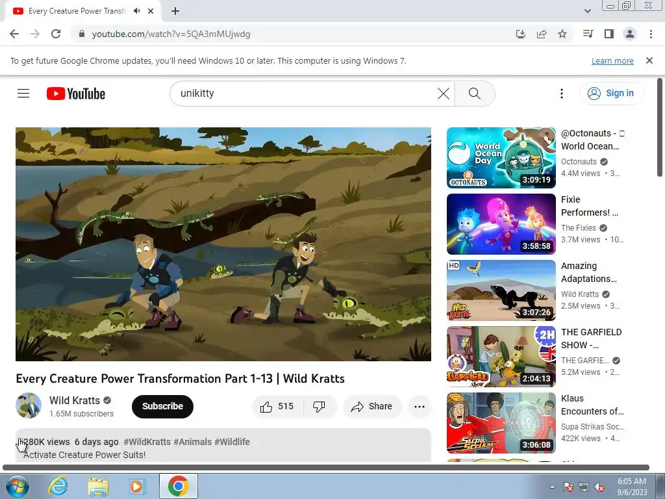This screenshot has width=665, height=499.
Task: Like the video with thumbs up
Action: [x=277, y=407]
